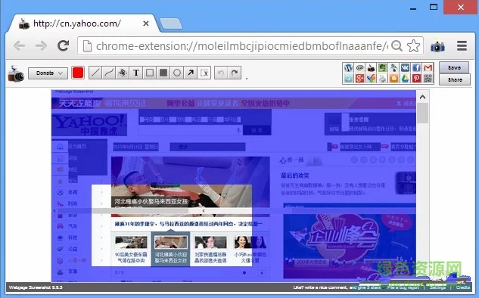
Task: Share screenshot to WordPress
Action: [349, 68]
